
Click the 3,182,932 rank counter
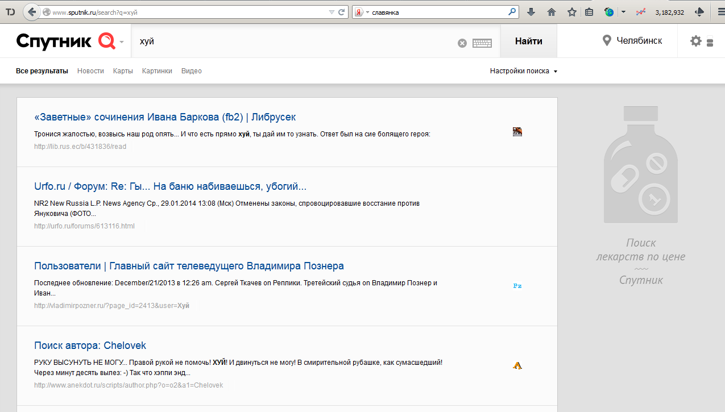670,12
